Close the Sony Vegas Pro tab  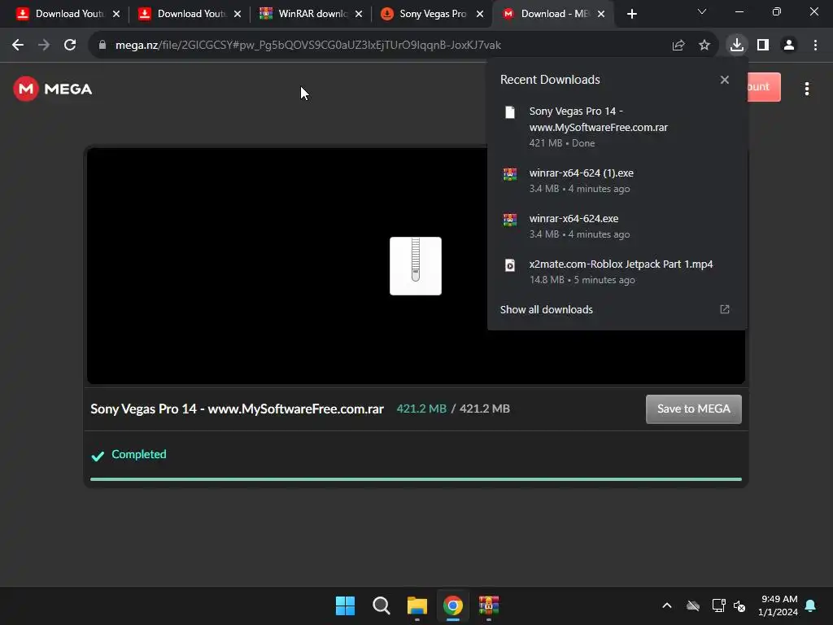(x=480, y=14)
